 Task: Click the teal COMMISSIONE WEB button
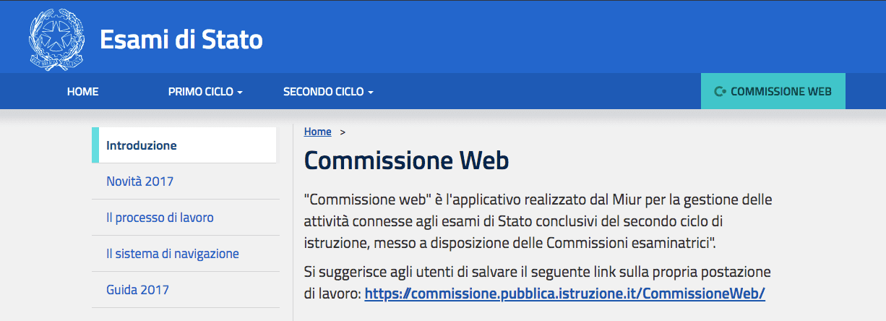click(x=773, y=91)
